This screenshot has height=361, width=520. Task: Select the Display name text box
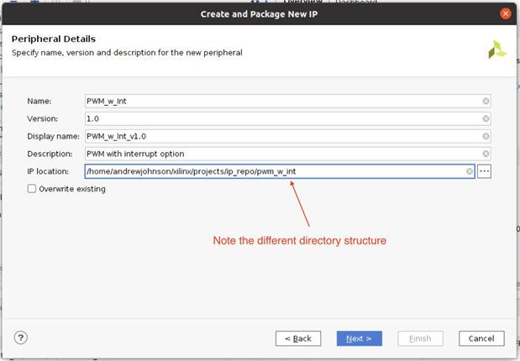[281, 136]
